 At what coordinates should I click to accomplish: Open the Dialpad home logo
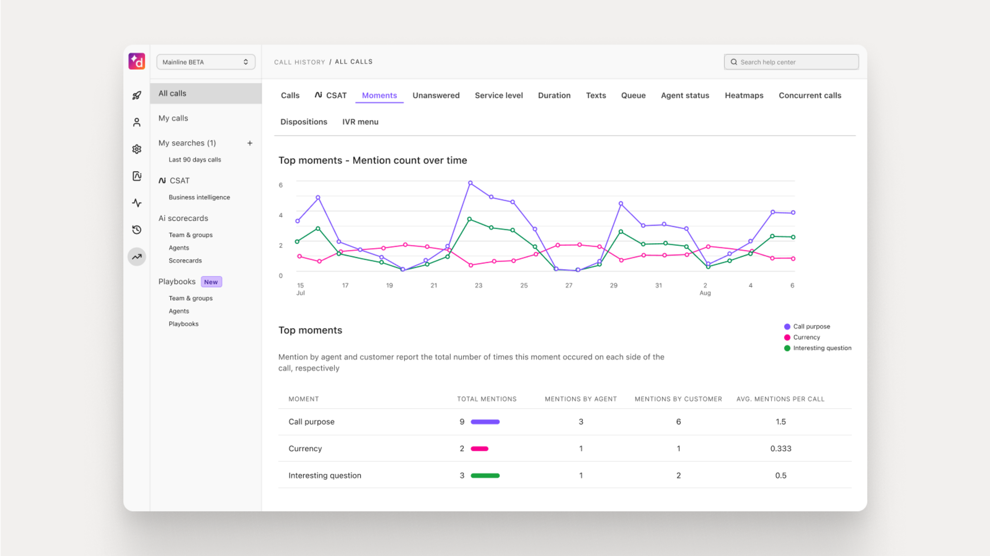tap(136, 61)
